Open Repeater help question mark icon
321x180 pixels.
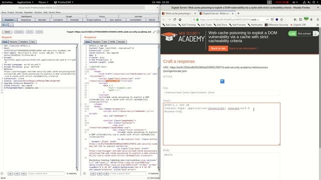[x=158, y=32]
